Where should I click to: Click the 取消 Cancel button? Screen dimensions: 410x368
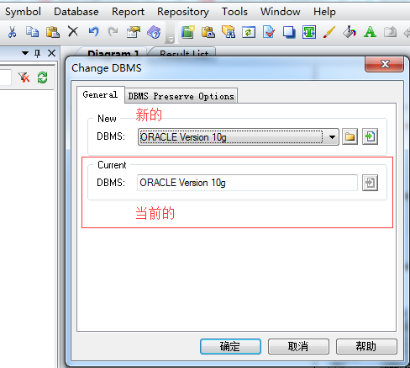pos(298,346)
